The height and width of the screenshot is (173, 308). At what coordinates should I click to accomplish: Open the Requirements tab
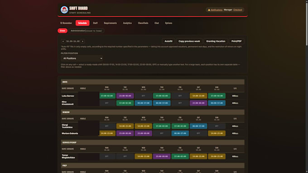coord(110,23)
